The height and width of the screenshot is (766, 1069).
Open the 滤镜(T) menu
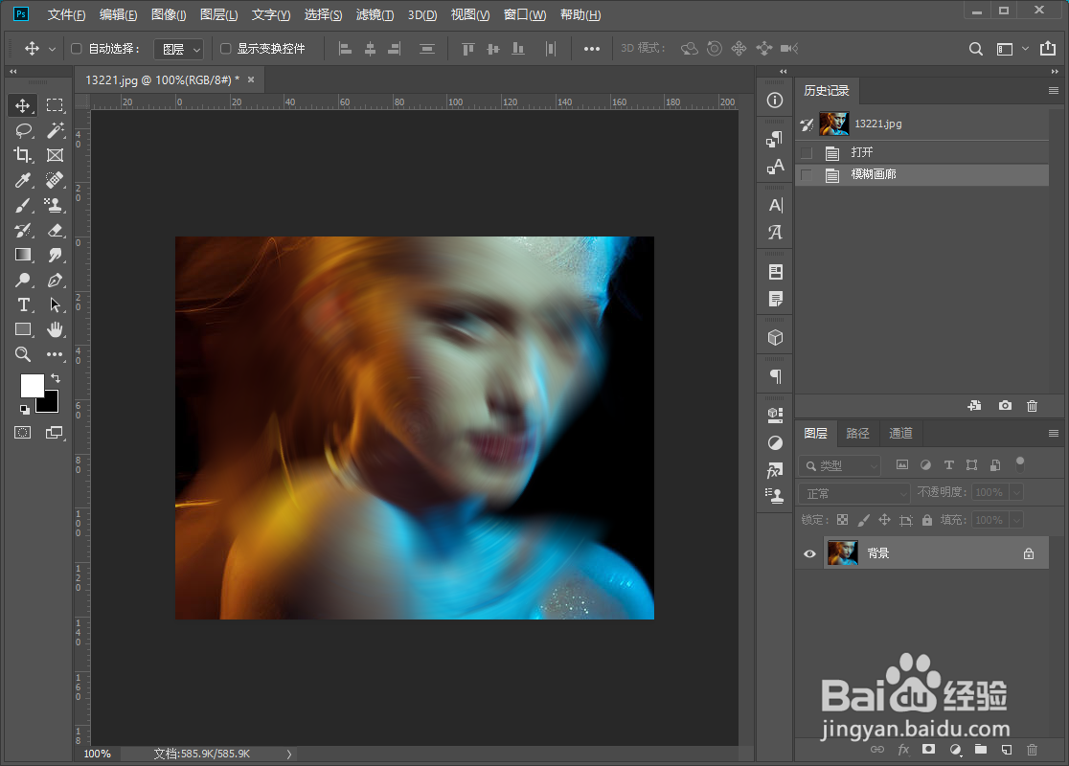[375, 15]
